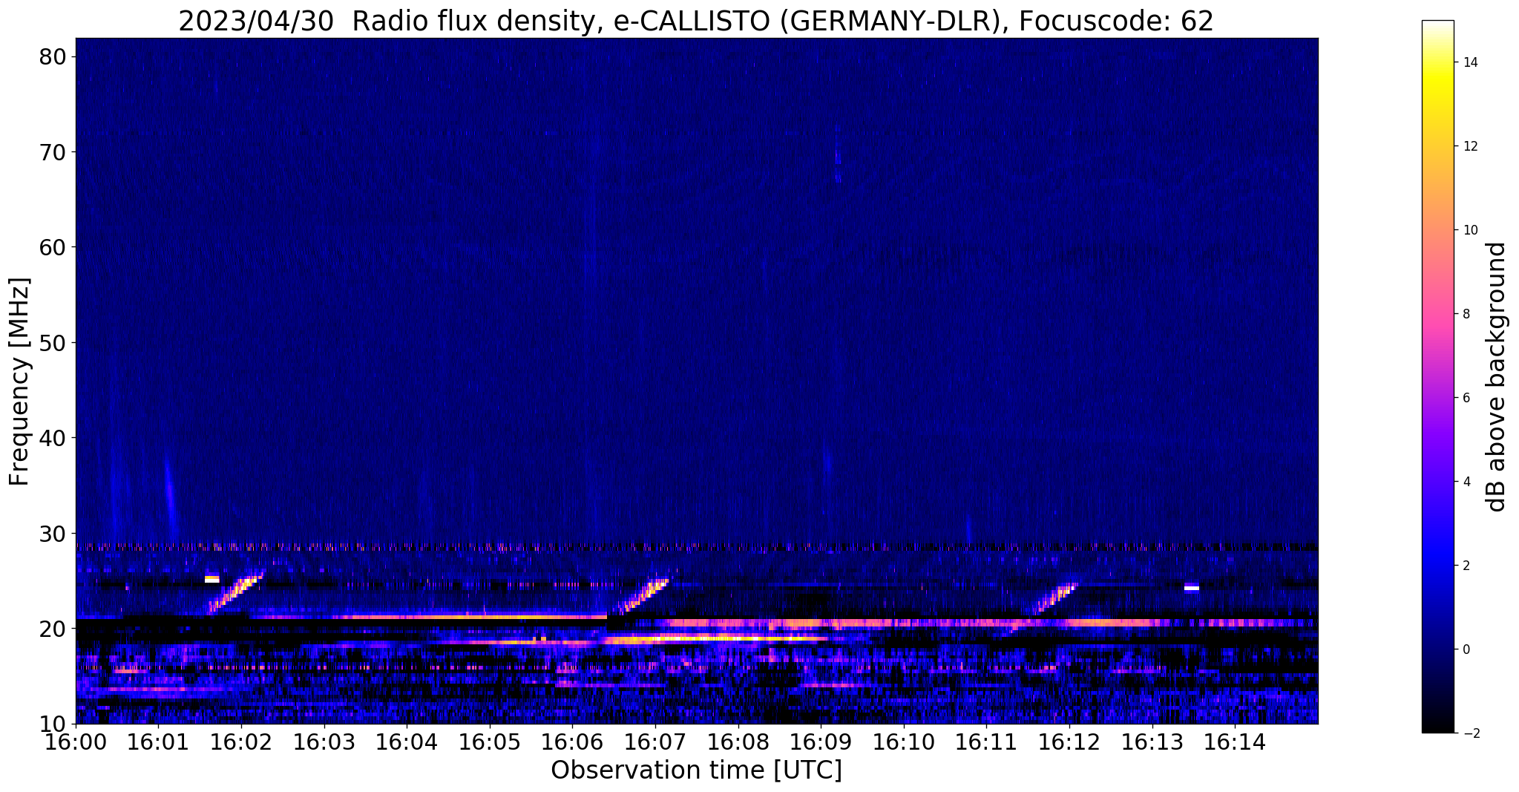Screen dimensions: 1519x792
Task: Click the diagonal drifting burst near 16:02
Action: (236, 592)
